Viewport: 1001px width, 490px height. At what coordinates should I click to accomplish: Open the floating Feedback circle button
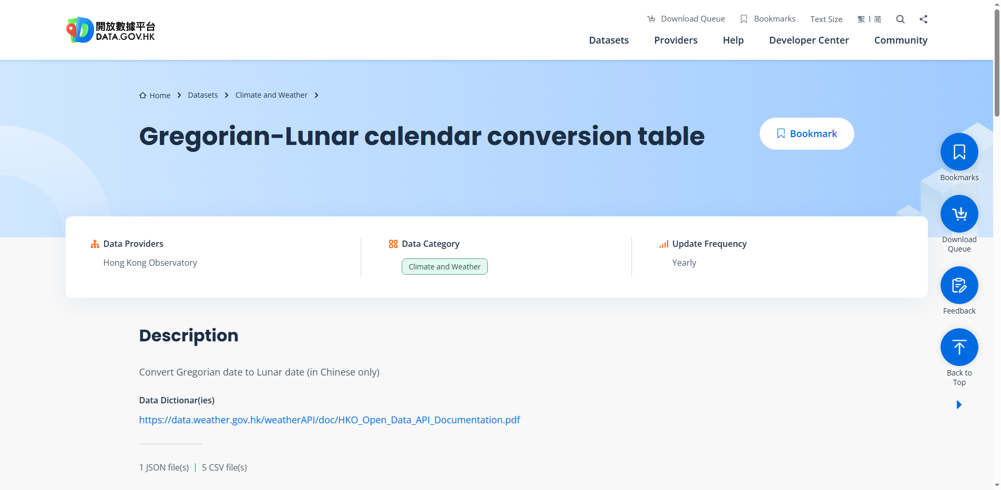(x=959, y=285)
